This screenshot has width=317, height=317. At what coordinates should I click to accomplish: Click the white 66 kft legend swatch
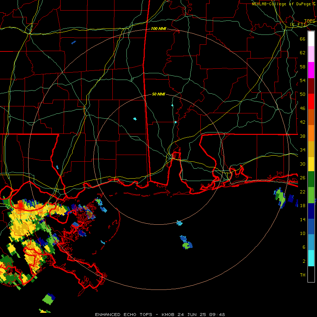pos(311,39)
